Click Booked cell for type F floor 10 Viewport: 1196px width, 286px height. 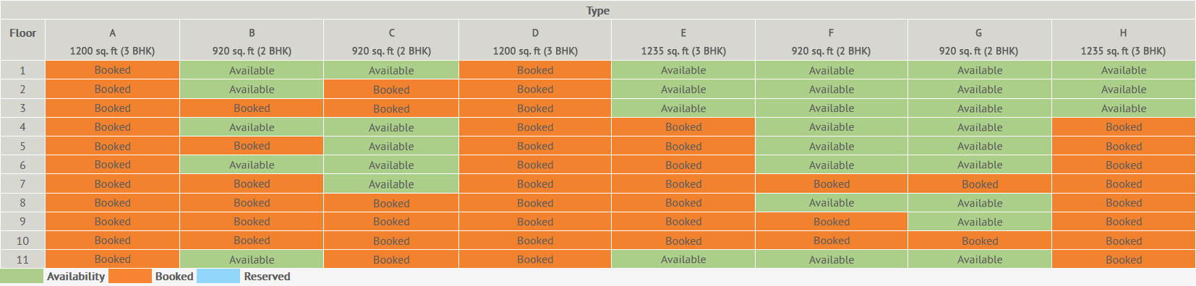tap(832, 240)
